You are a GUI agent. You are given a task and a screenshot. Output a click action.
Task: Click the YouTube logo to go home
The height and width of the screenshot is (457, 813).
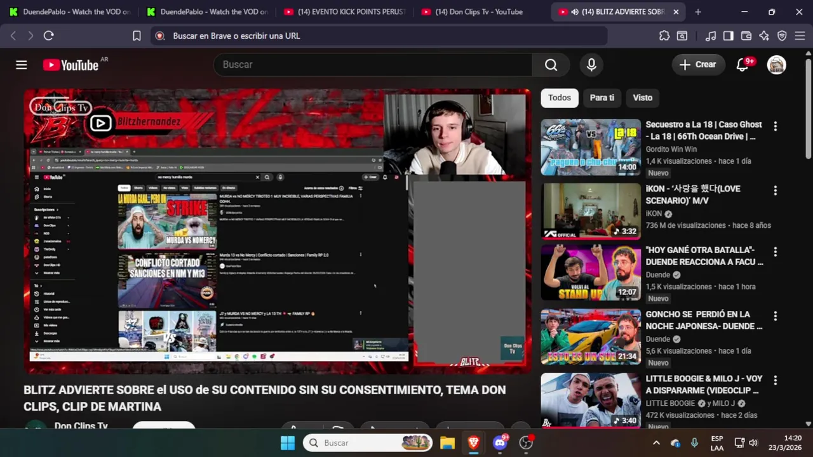point(71,65)
